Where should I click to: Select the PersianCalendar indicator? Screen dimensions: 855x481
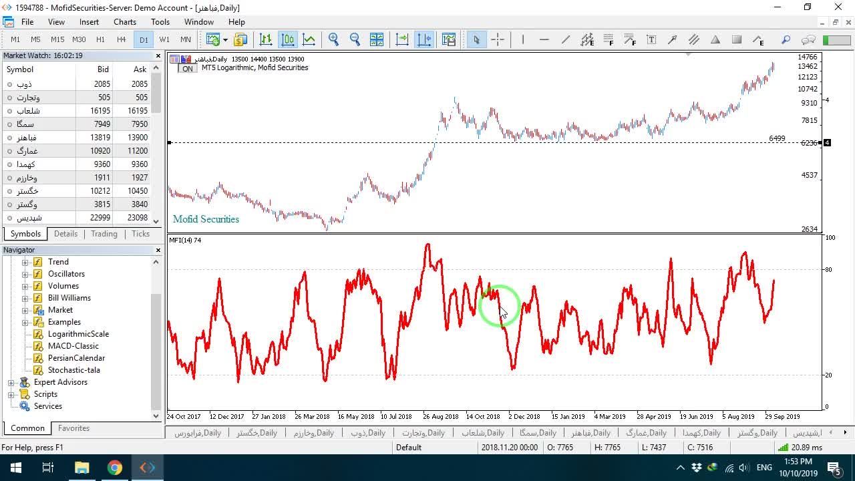76,358
